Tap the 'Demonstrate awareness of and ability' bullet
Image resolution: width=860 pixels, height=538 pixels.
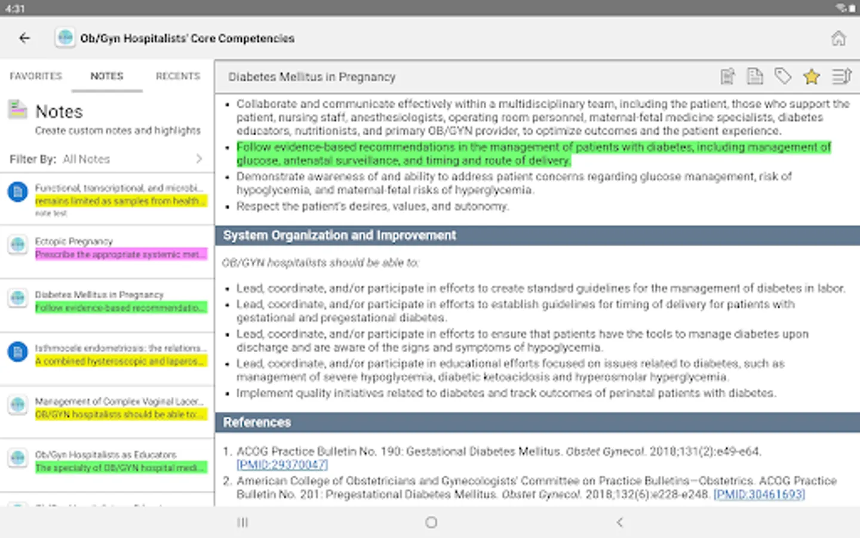(x=514, y=183)
